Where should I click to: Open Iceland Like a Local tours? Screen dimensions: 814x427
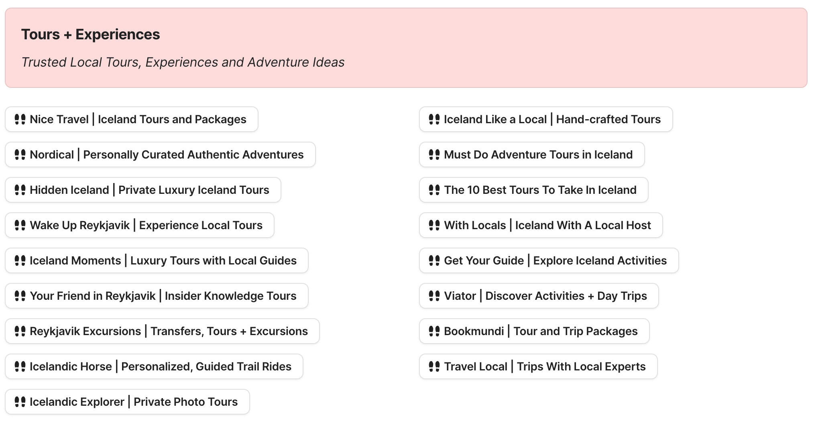(552, 119)
